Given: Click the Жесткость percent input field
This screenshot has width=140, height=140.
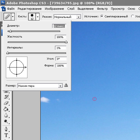Looking at the screenshot, I should coord(61,37).
